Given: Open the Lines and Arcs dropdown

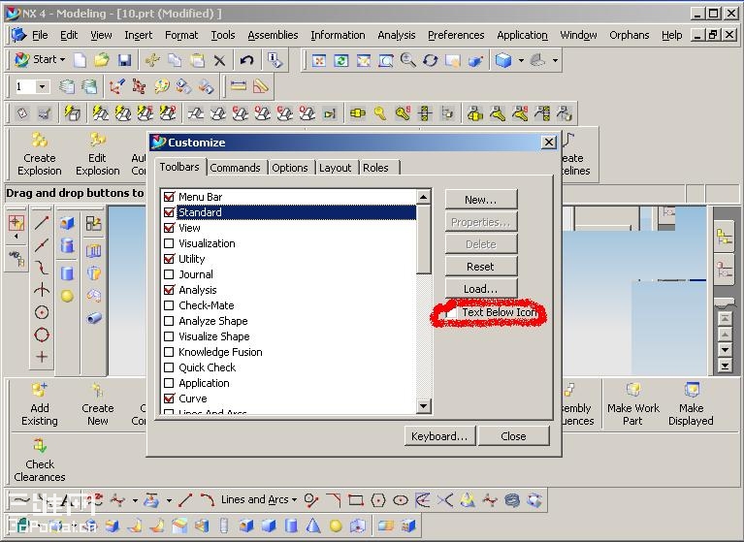Looking at the screenshot, I should click(259, 499).
